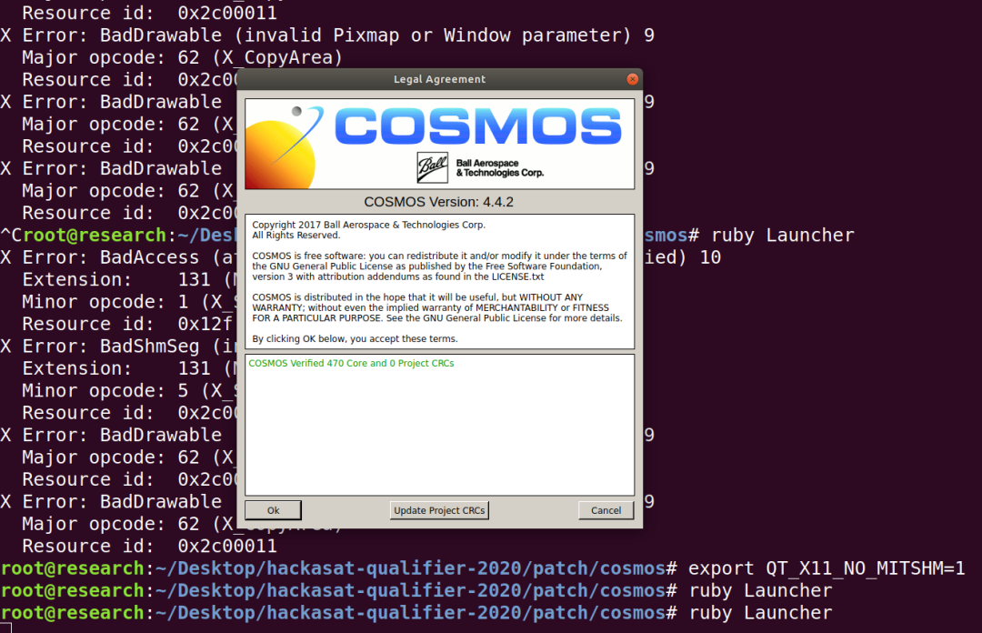Screen dimensions: 982x633
Task: Click the 'COSMOS Version: 4.4.2' label
Action: 438,202
